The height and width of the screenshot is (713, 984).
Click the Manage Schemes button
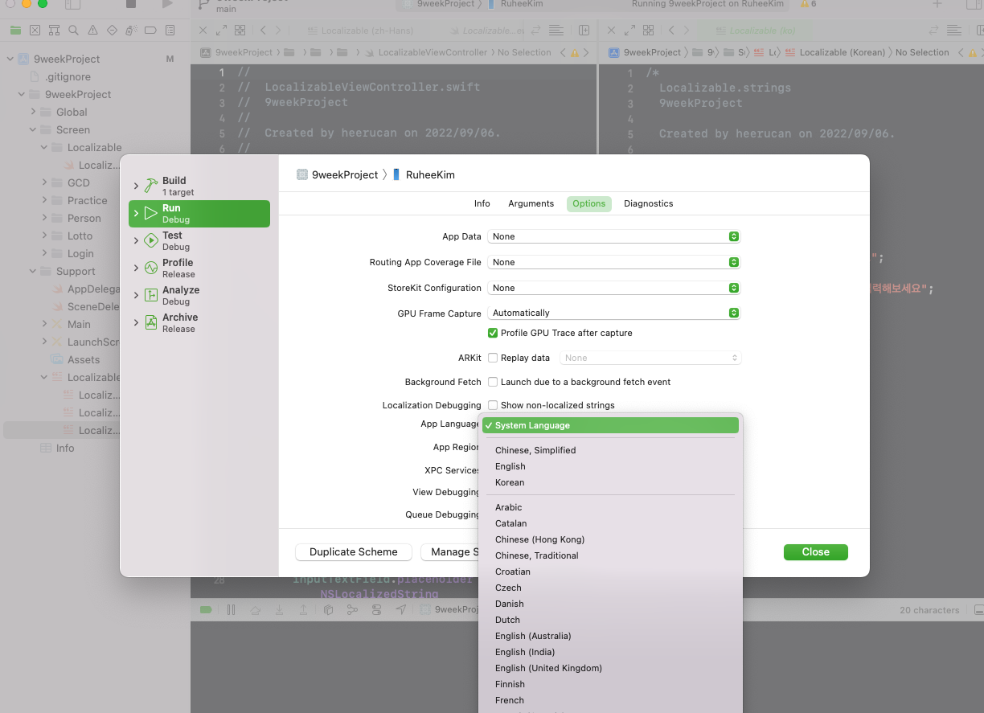[x=450, y=552]
